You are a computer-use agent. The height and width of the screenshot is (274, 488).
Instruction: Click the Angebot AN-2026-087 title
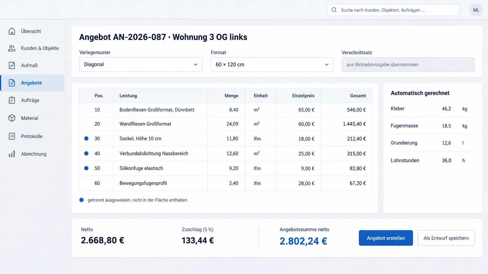[163, 37]
